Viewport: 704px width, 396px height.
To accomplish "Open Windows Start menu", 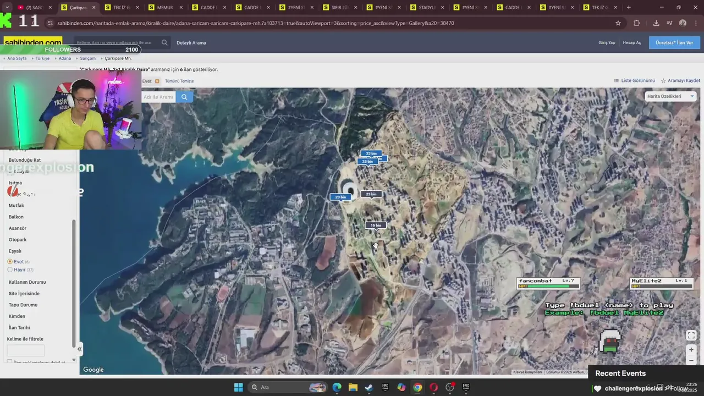I will (238, 387).
